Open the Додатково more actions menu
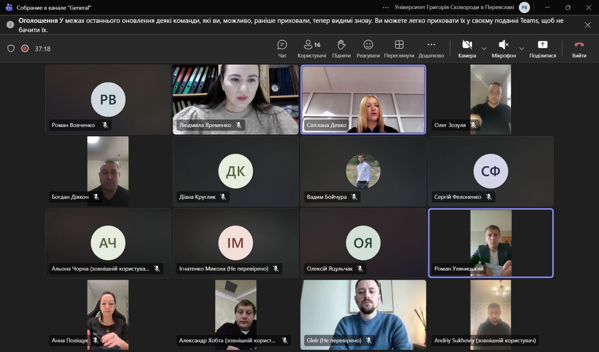The image size is (599, 352). point(431,49)
